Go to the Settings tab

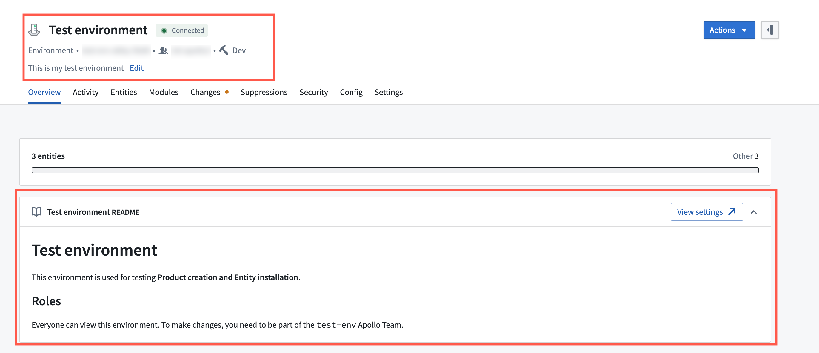click(x=389, y=92)
